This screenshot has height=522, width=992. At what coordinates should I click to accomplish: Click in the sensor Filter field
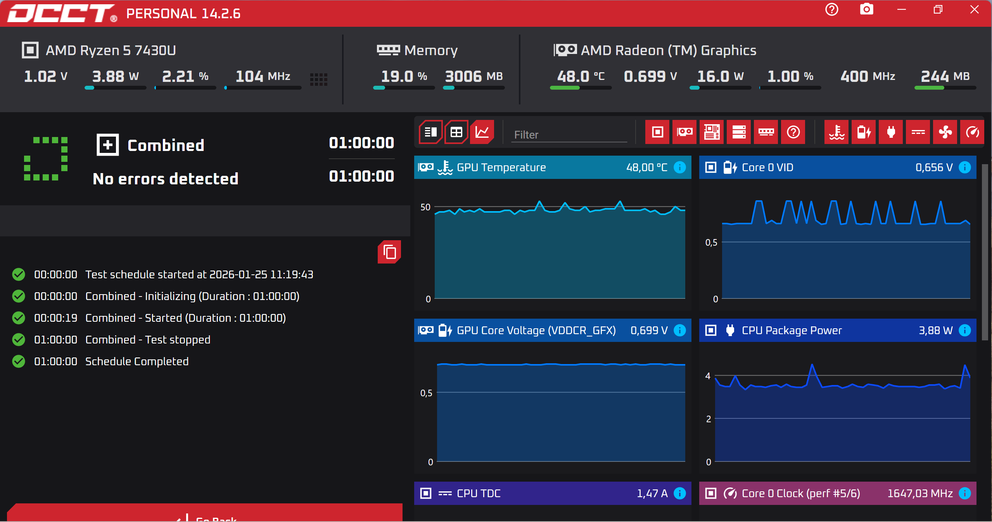569,135
